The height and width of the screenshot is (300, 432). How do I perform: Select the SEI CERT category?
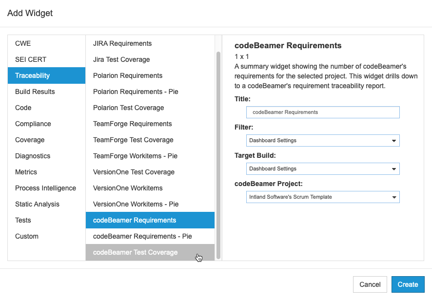46,59
